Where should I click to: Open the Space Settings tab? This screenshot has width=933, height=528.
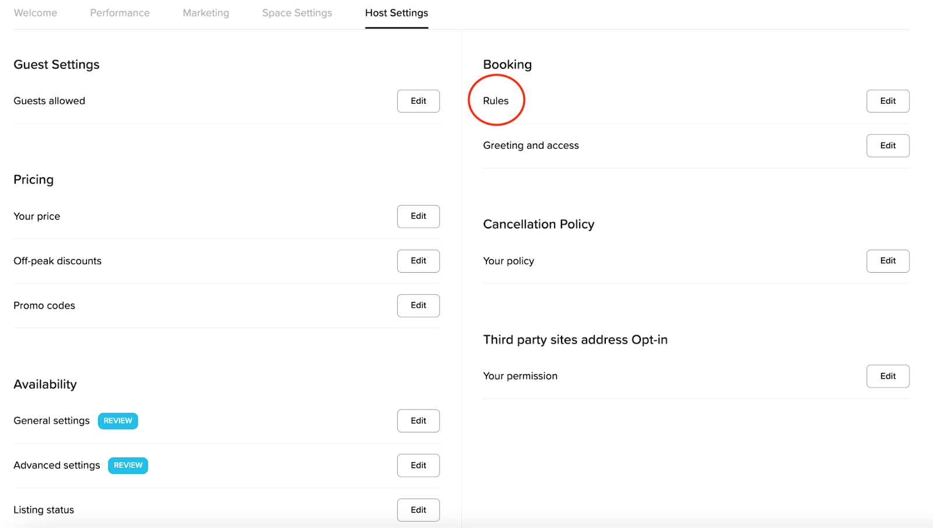coord(297,13)
